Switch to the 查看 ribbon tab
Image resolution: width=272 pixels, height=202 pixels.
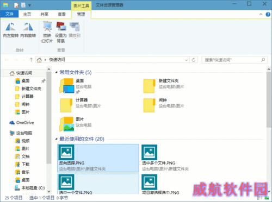coord(61,14)
